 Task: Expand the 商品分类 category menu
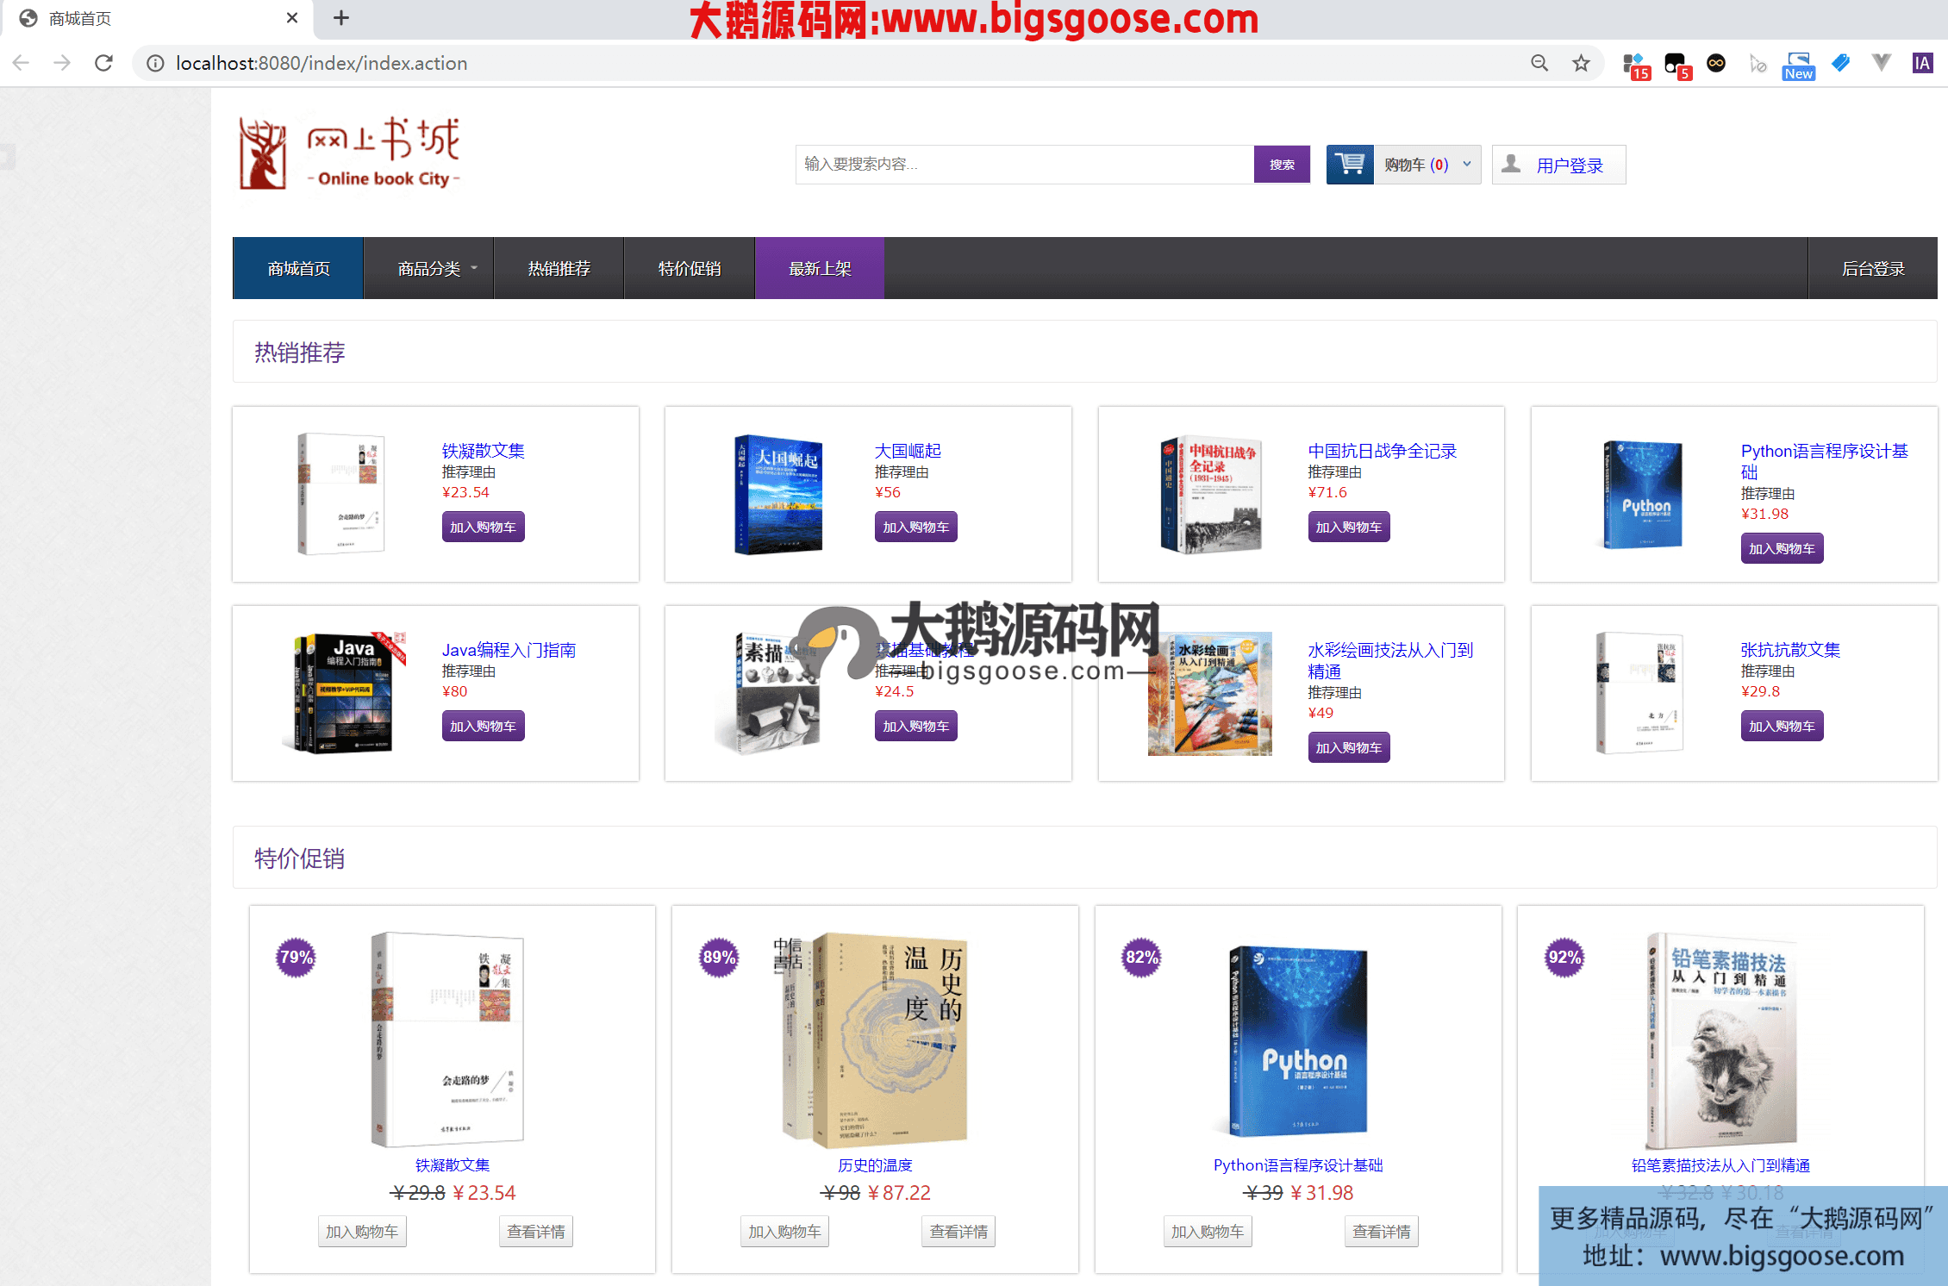click(x=428, y=269)
